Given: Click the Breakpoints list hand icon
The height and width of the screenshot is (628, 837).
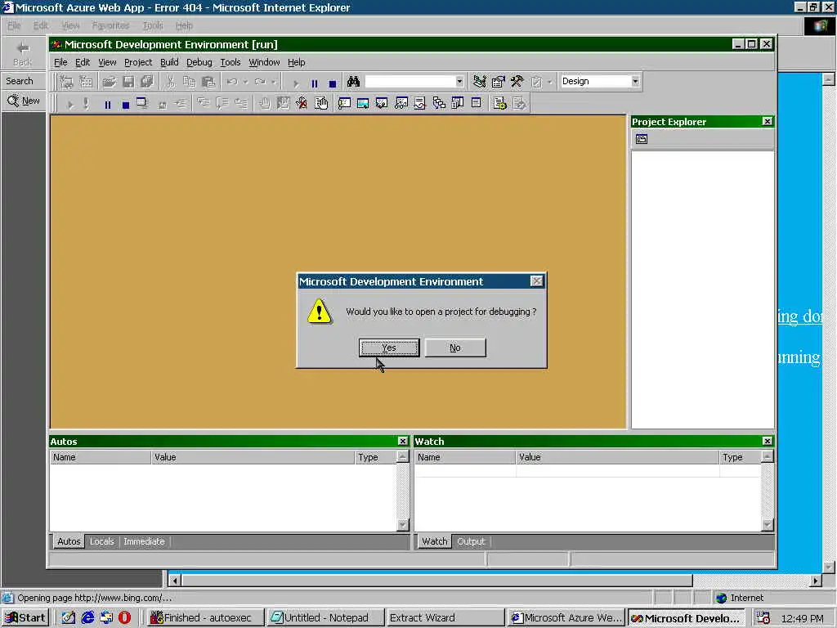Looking at the screenshot, I should [320, 103].
